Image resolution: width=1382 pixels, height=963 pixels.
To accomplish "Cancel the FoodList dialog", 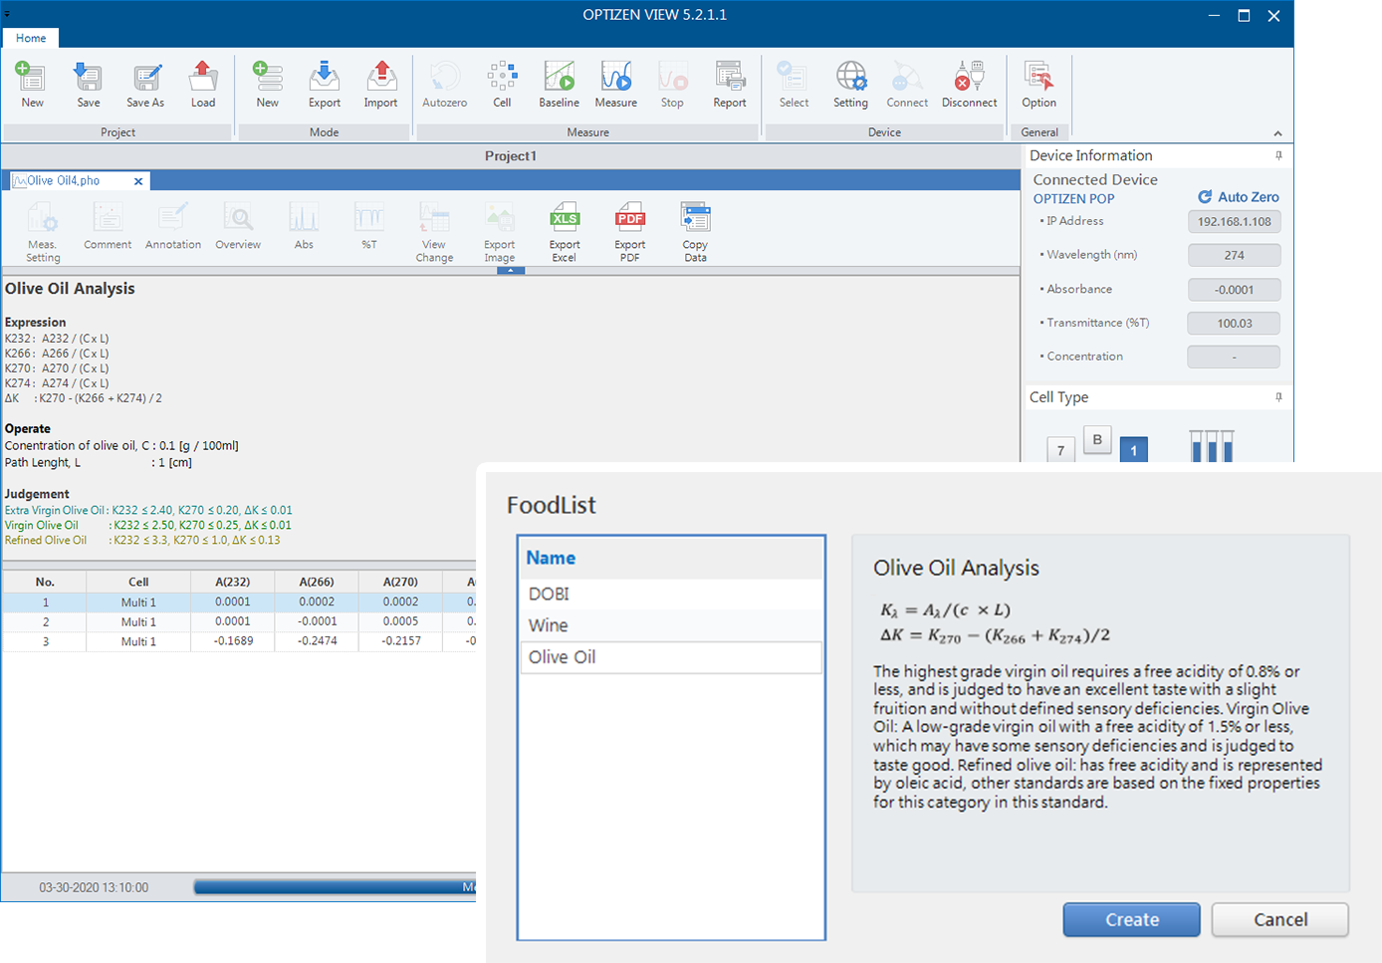I will 1280,920.
